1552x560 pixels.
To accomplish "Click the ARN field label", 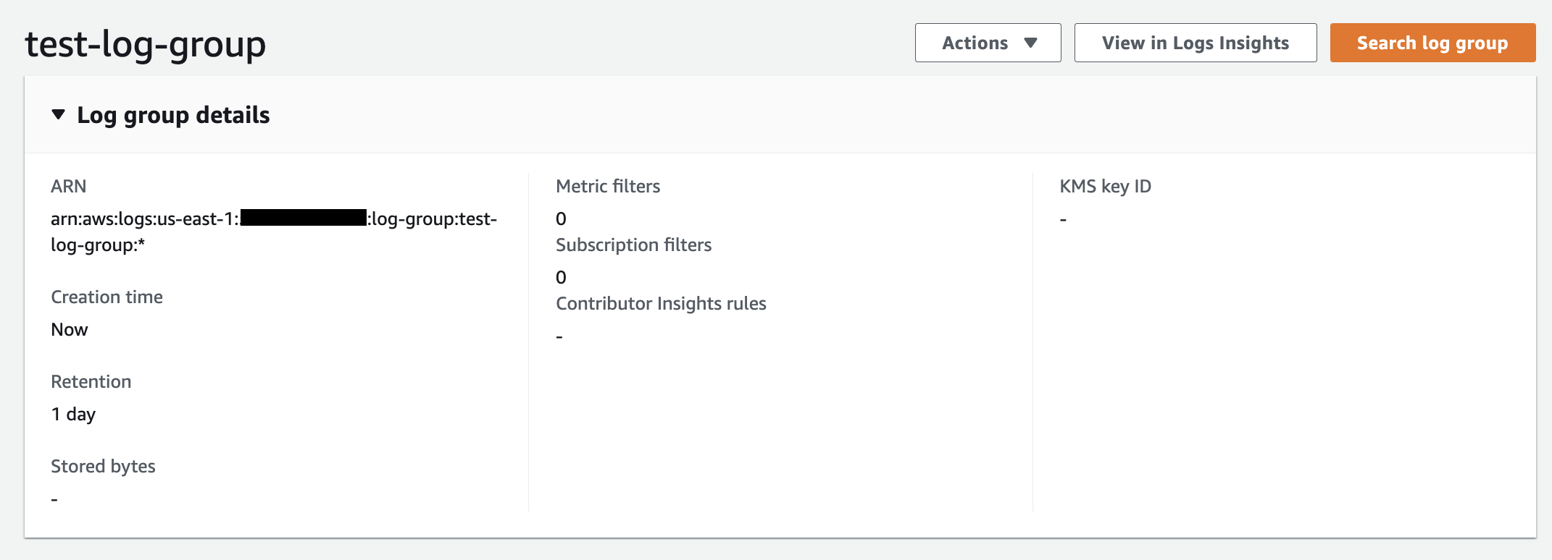I will point(68,187).
